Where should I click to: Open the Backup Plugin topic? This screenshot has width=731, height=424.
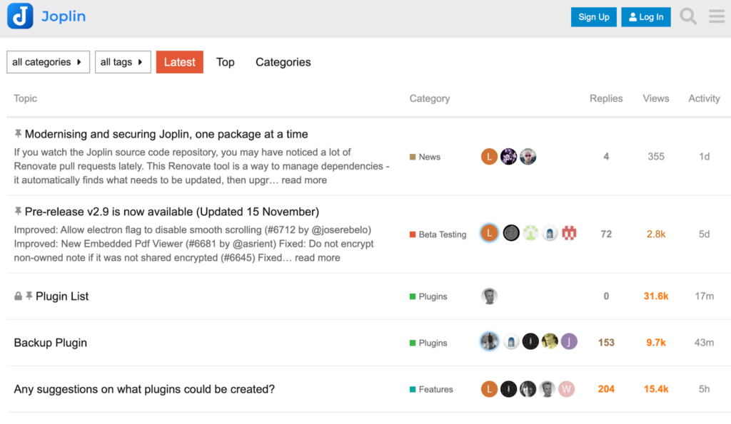point(51,343)
